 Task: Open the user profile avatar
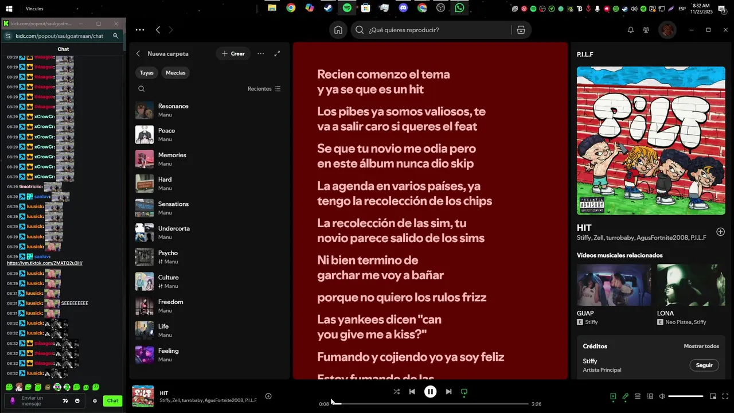point(667,30)
